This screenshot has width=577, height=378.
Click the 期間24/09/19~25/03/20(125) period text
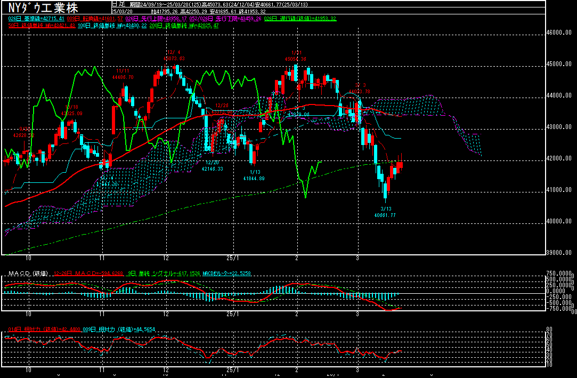(x=165, y=5)
